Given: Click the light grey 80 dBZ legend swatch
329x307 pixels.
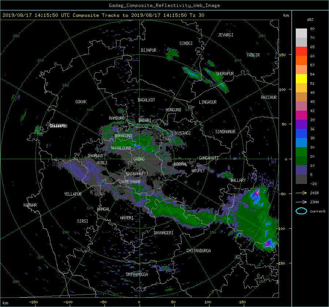Looking at the screenshot, I should coord(301,33).
